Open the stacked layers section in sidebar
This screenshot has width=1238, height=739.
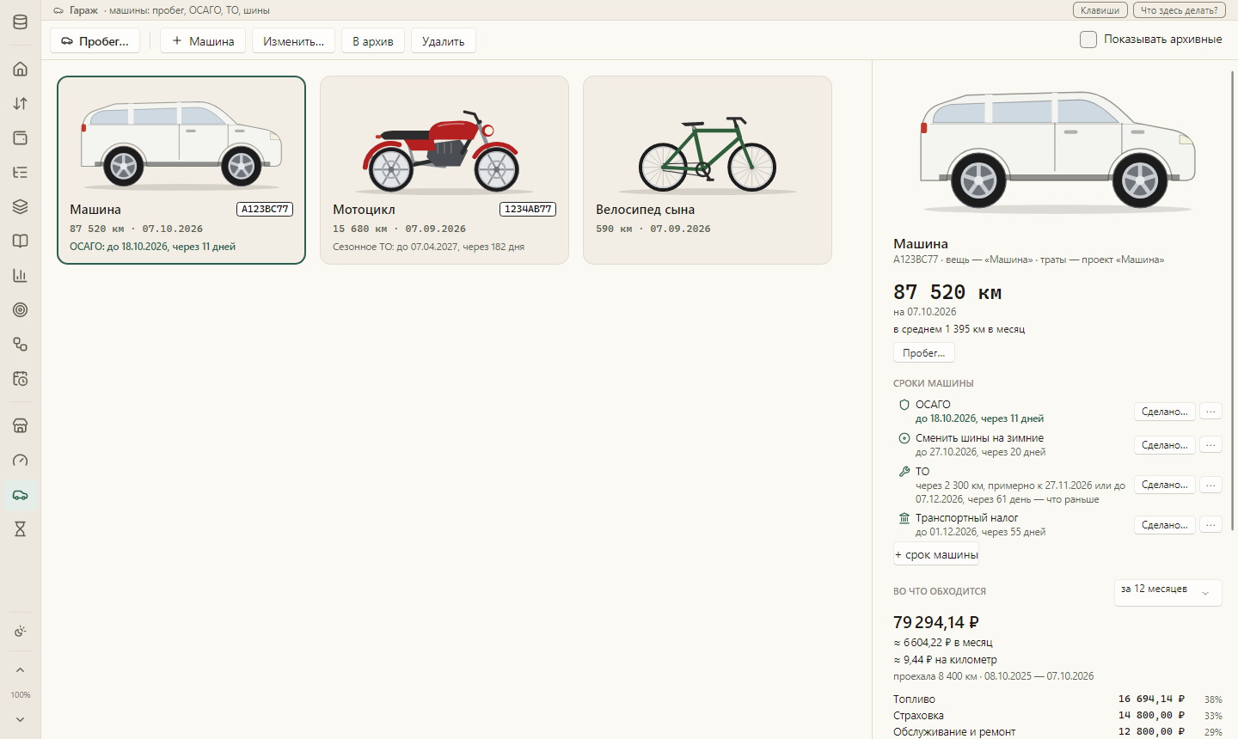click(x=21, y=206)
